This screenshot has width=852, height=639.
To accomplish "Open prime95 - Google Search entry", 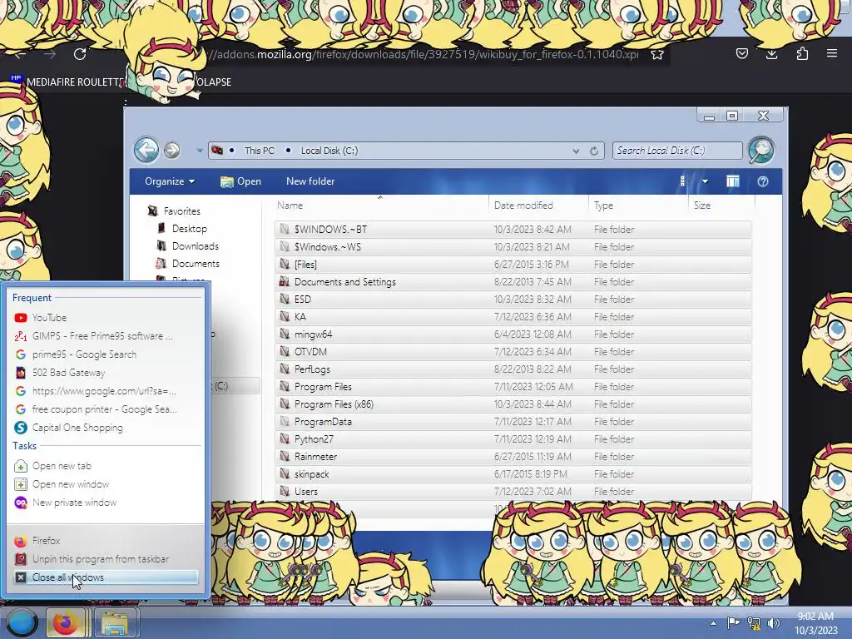I will 106,354.
